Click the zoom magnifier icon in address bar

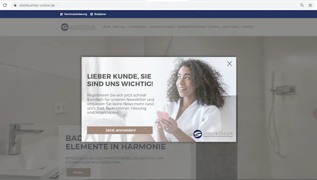click(x=302, y=5)
